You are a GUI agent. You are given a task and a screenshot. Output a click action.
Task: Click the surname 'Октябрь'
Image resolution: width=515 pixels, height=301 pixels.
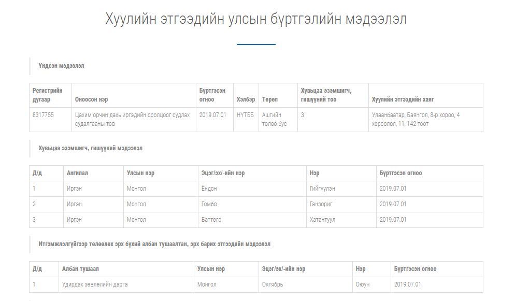(x=273, y=284)
